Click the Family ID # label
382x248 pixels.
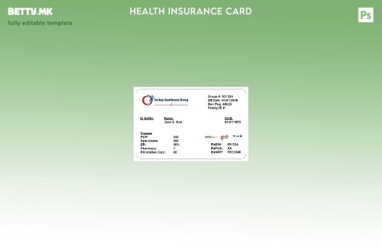[217, 107]
